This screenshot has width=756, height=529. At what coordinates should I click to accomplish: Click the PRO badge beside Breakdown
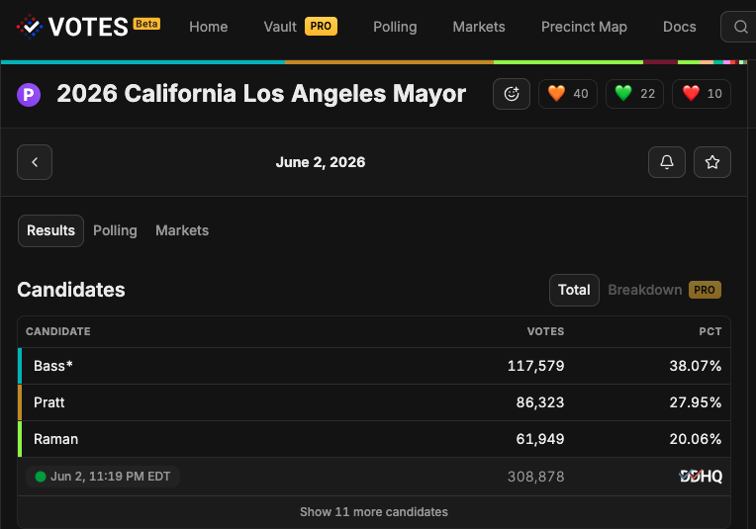coord(705,290)
